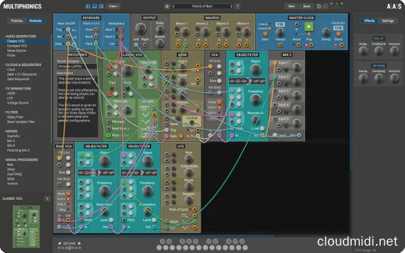The height and width of the screenshot is (253, 405).
Task: Collapse the Signal Processors category
Action: pos(21,160)
